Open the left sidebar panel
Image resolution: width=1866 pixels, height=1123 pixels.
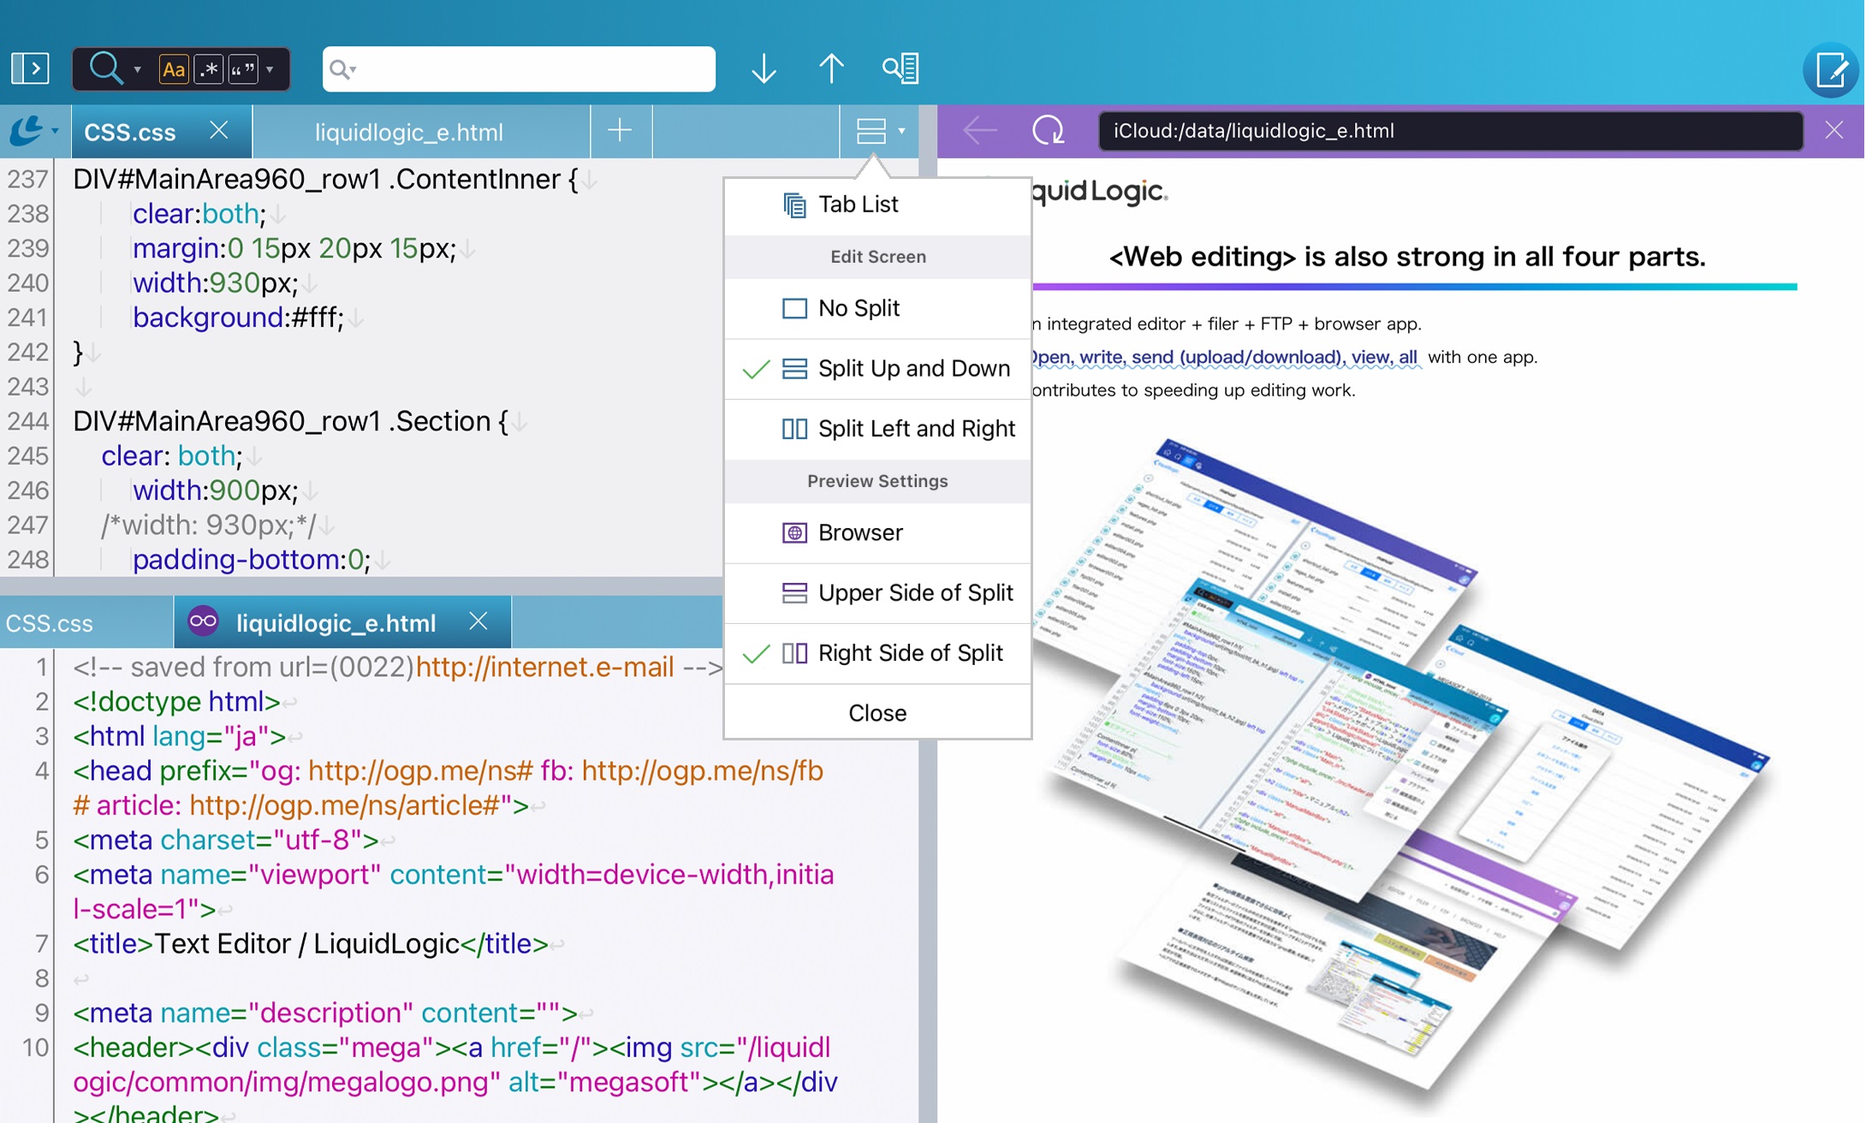coord(29,68)
